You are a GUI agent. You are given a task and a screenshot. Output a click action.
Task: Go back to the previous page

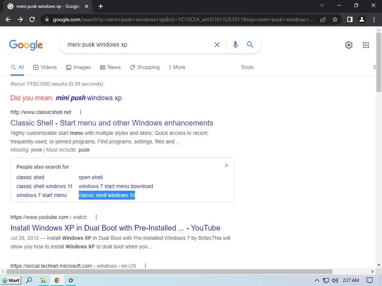pyautogui.click(x=8, y=19)
